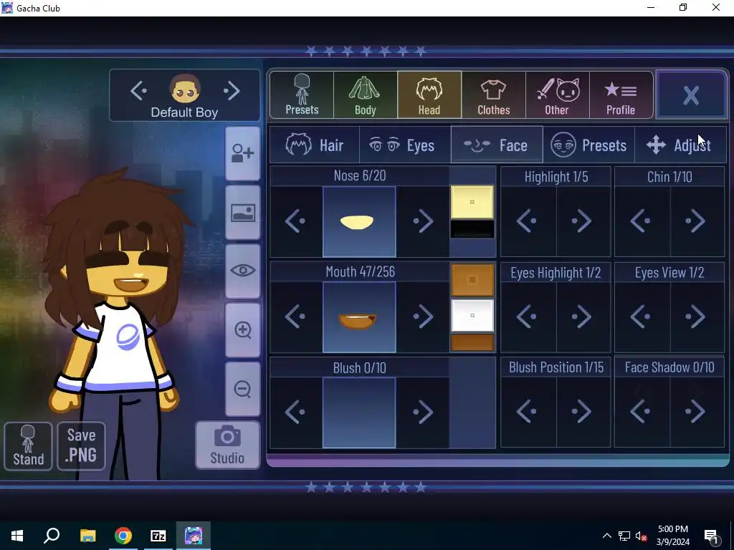Select next Nose style

423,221
